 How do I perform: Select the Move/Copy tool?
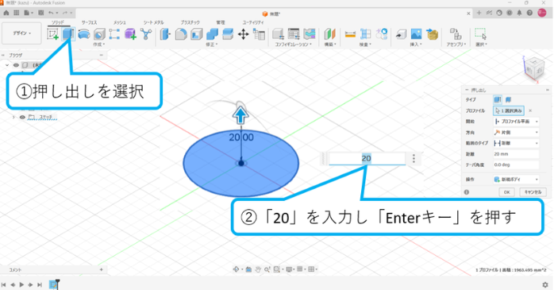(x=243, y=34)
